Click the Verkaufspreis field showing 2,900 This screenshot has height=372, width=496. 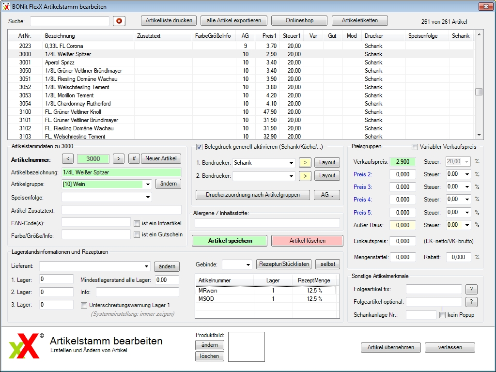point(403,162)
